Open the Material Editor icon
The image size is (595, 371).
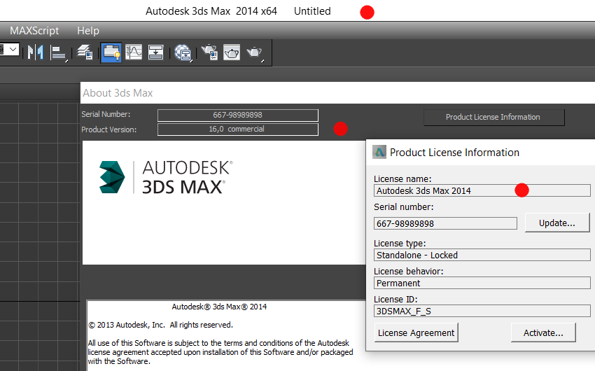tap(183, 52)
